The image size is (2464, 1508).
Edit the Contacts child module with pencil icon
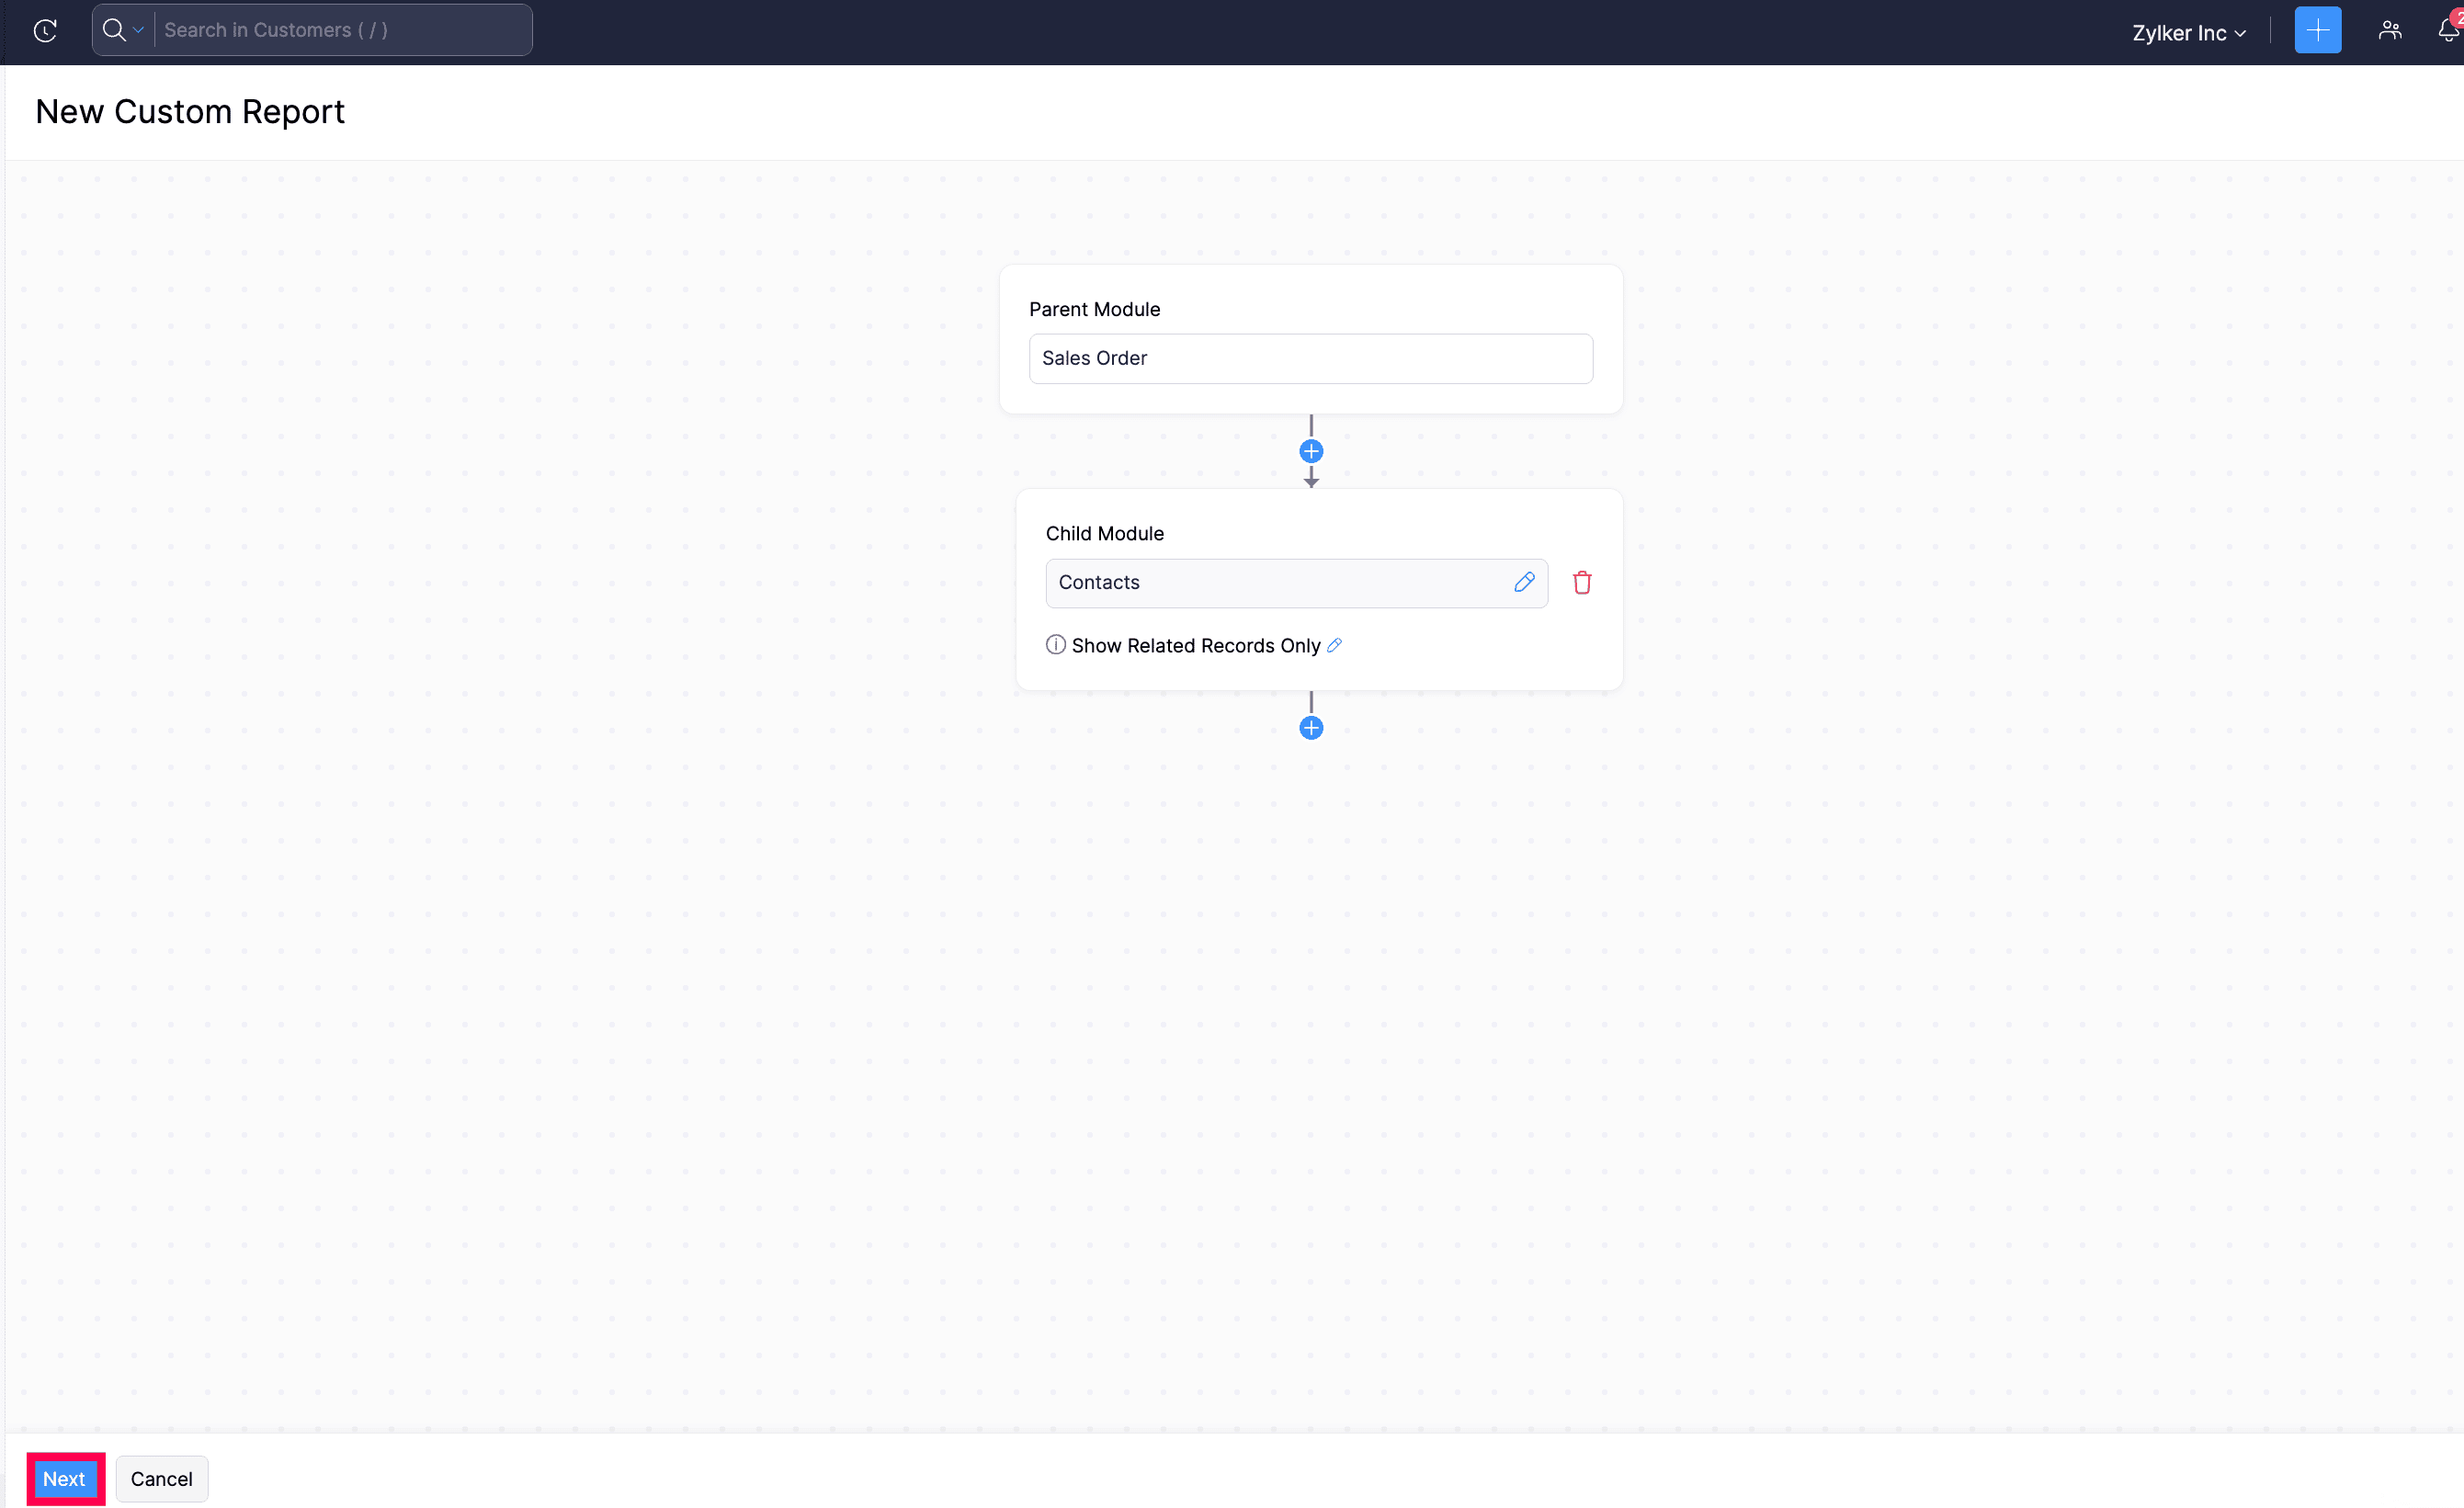tap(1523, 582)
